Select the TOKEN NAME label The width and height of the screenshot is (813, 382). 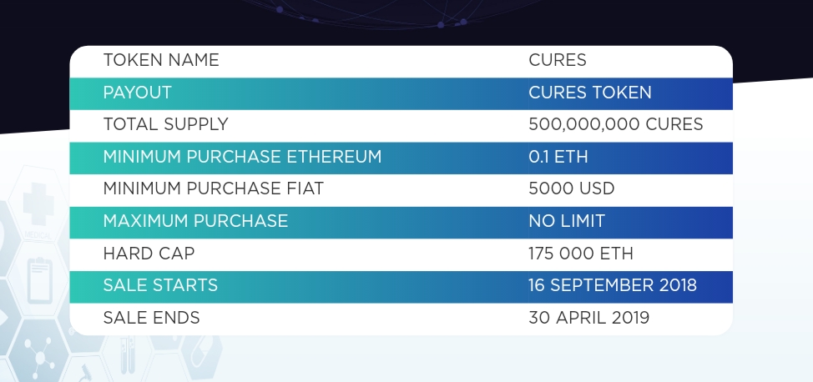[161, 60]
